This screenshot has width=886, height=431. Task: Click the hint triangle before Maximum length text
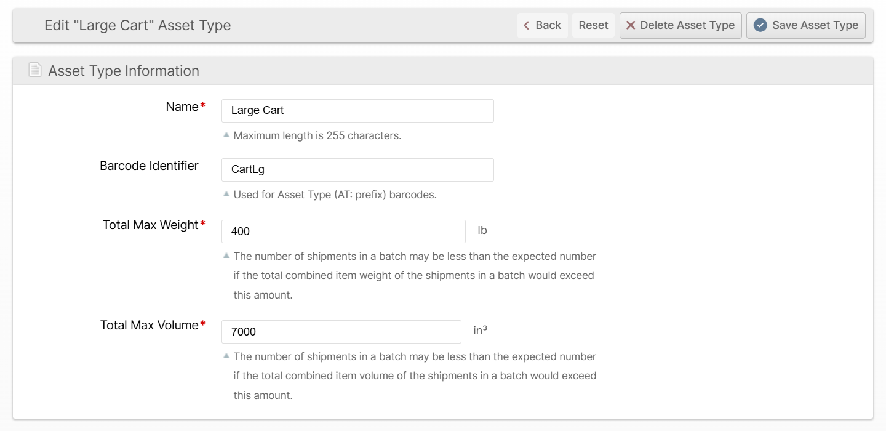coord(226,134)
